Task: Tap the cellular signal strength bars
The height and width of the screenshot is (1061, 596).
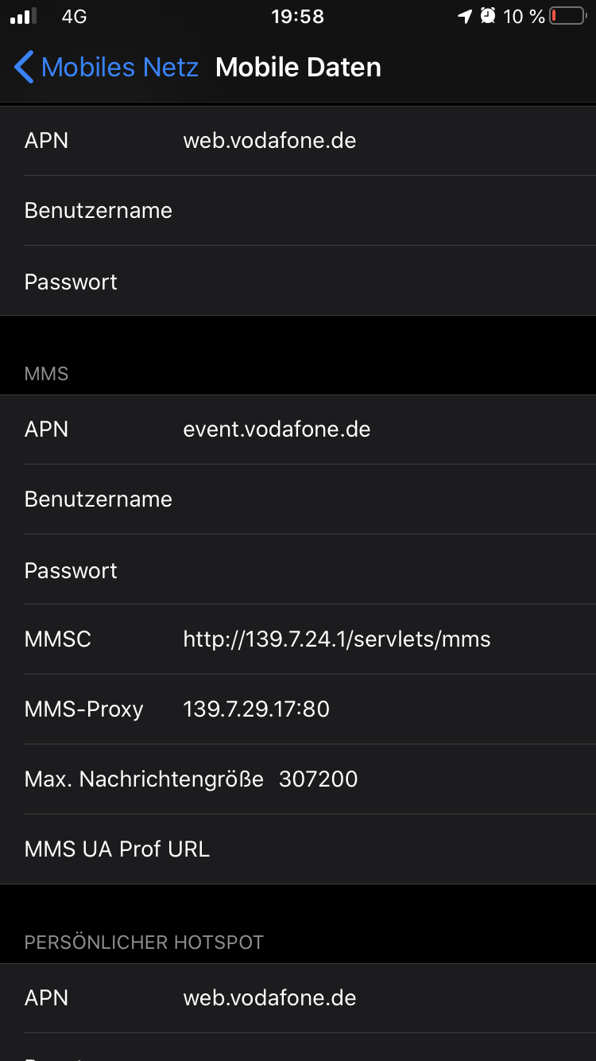Action: 24,17
